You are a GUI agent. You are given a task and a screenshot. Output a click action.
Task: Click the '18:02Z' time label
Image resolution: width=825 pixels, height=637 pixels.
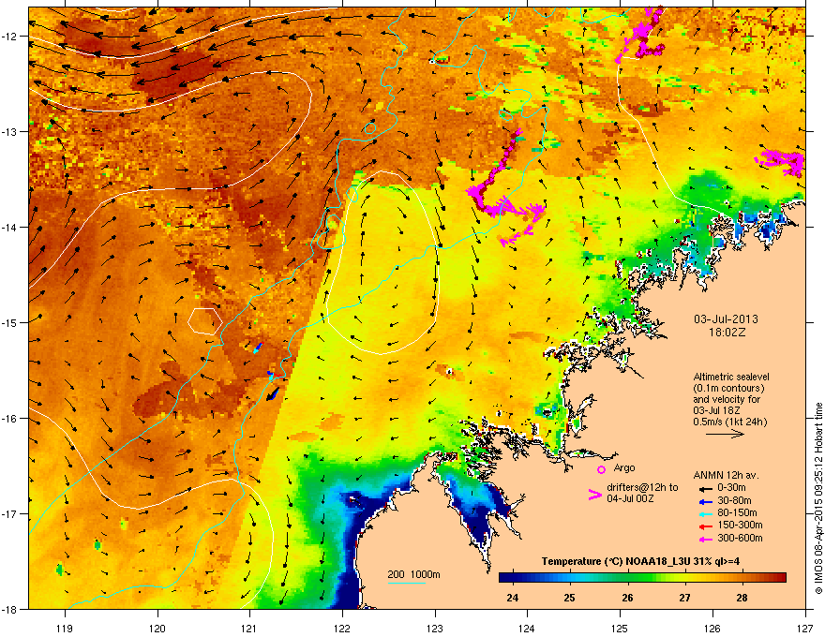click(727, 333)
